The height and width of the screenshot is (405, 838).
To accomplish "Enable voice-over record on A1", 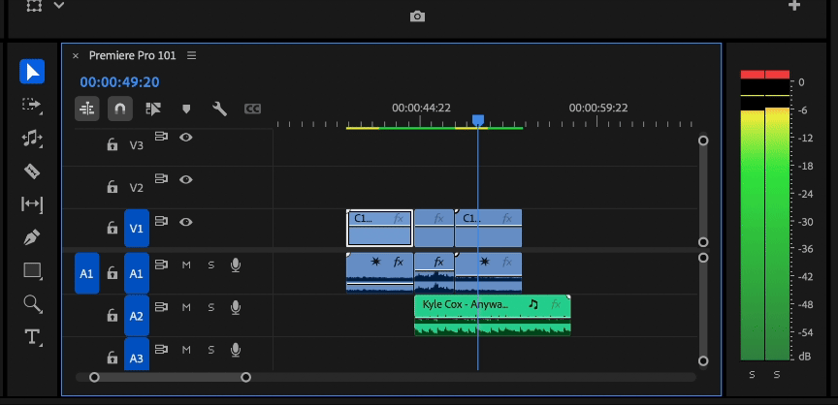I will (x=235, y=265).
